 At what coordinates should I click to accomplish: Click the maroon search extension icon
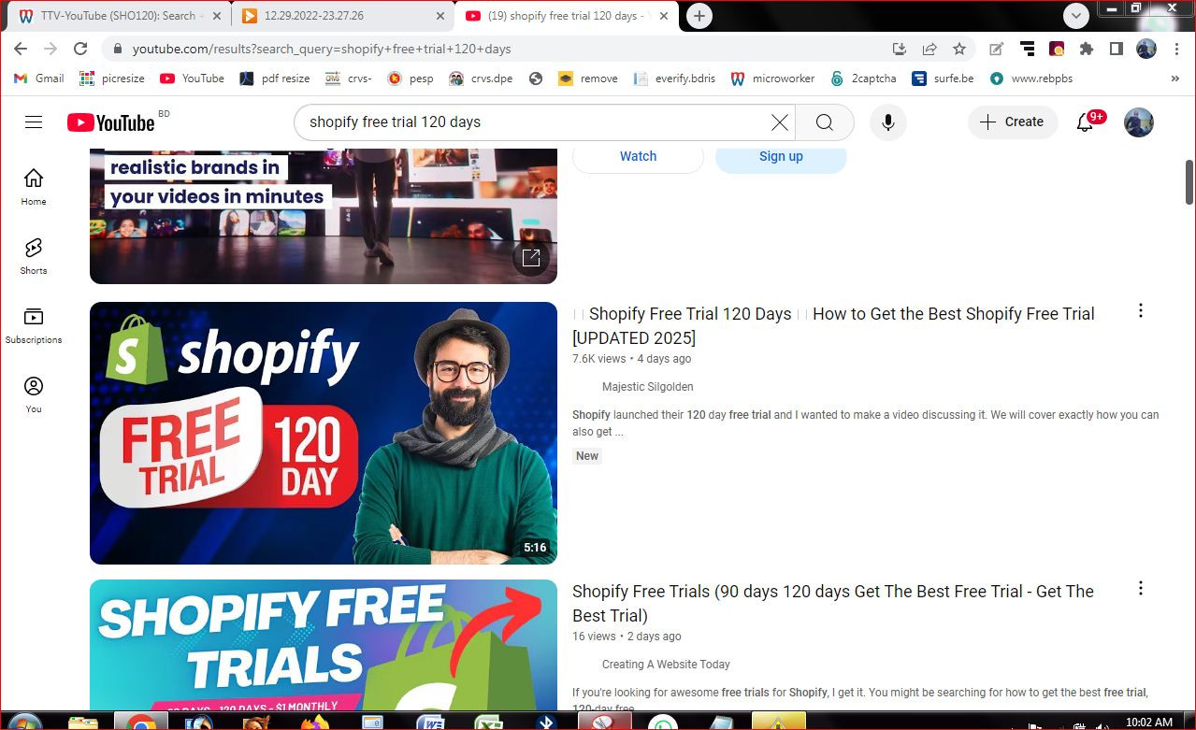(1057, 49)
